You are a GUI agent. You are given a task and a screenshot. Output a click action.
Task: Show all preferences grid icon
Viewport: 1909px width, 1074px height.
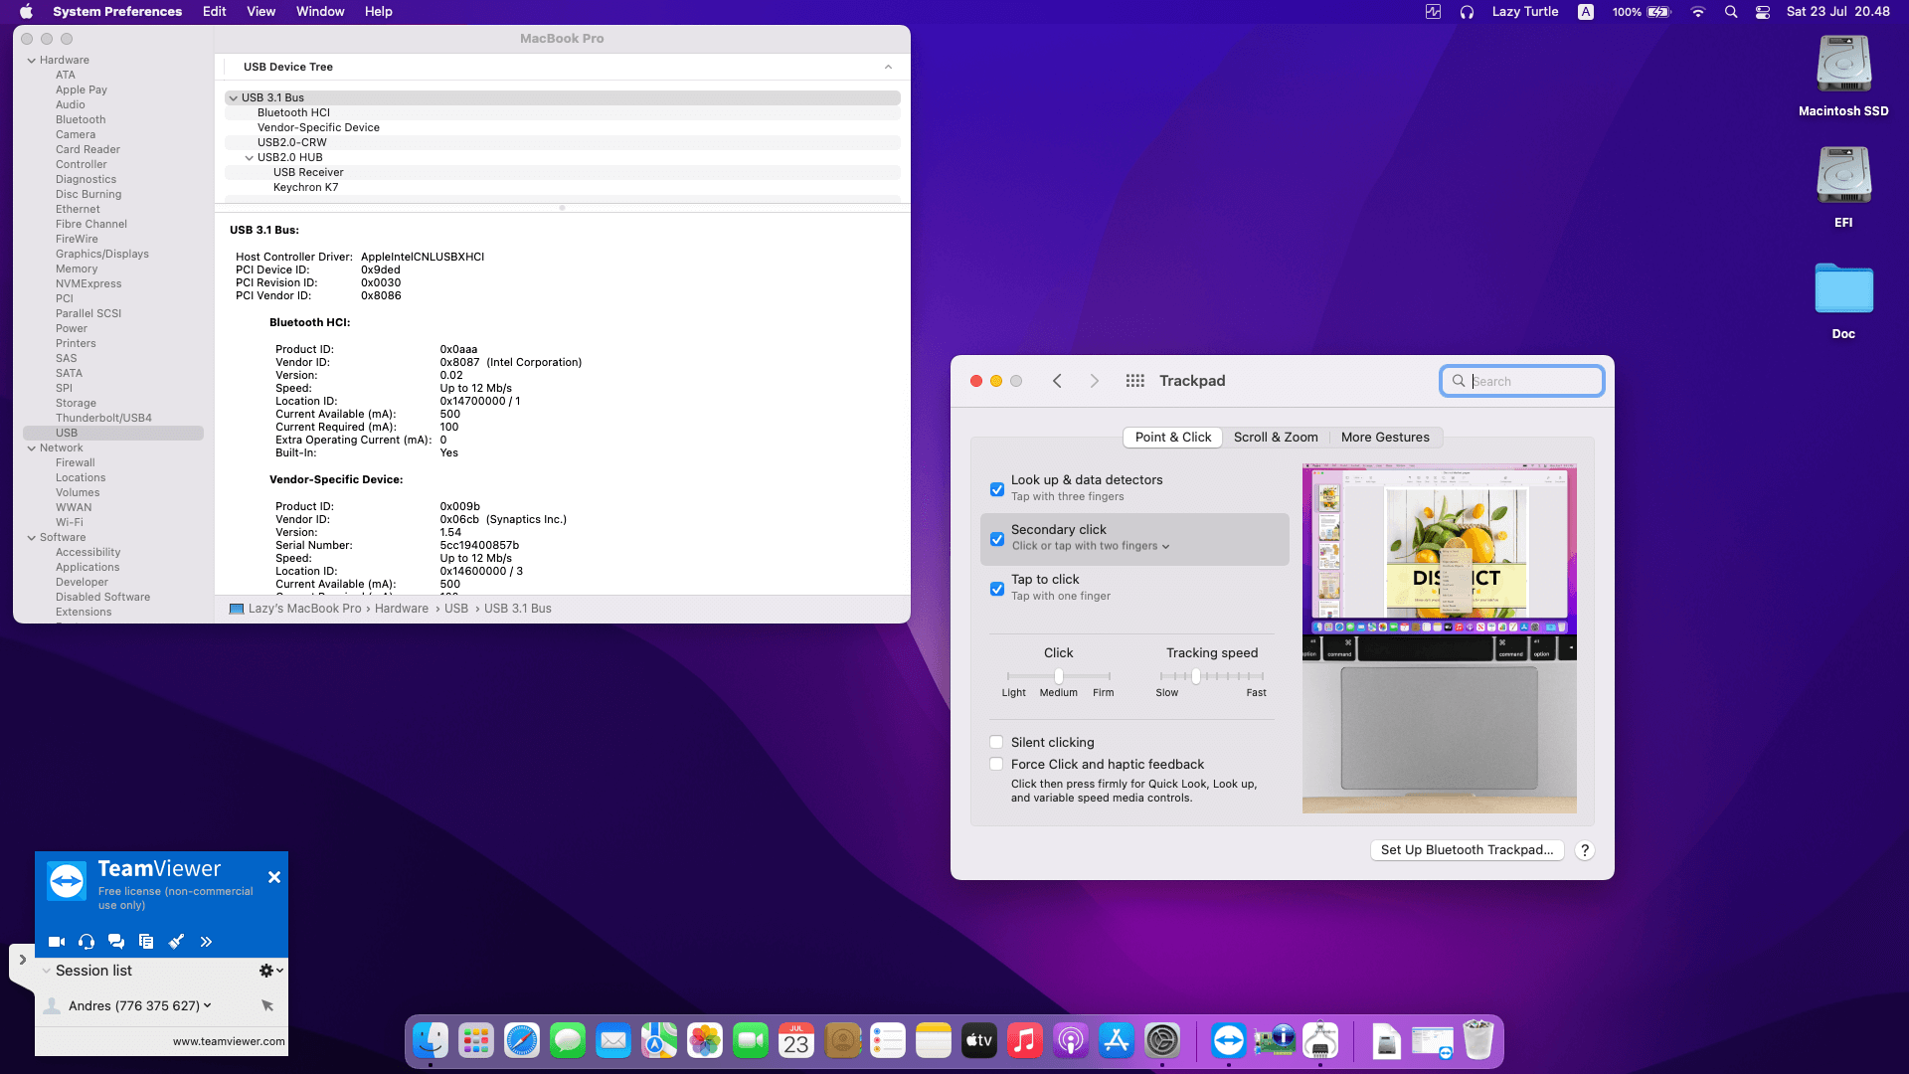(1134, 381)
